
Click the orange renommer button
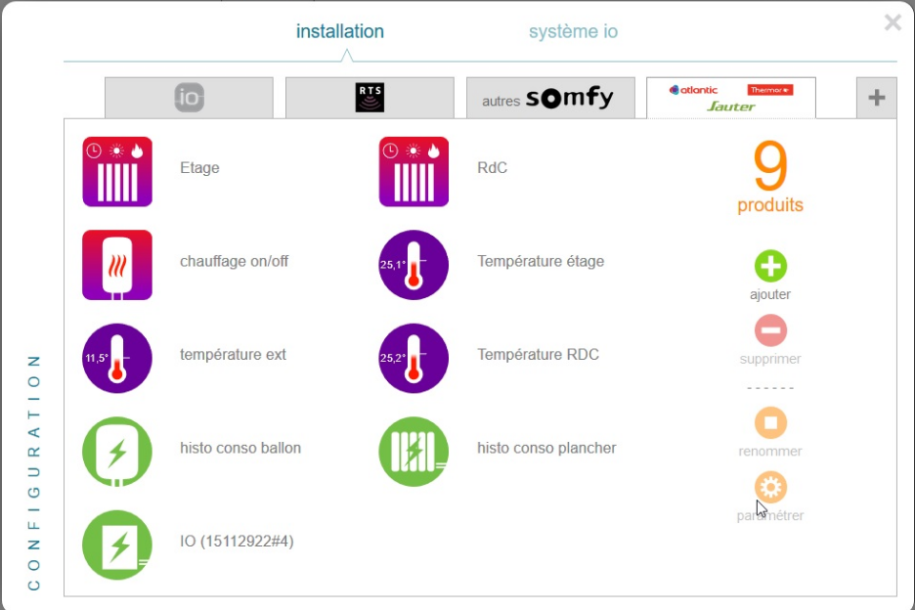click(x=770, y=423)
